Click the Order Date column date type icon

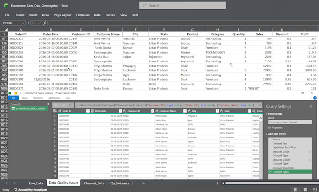pos(92,111)
